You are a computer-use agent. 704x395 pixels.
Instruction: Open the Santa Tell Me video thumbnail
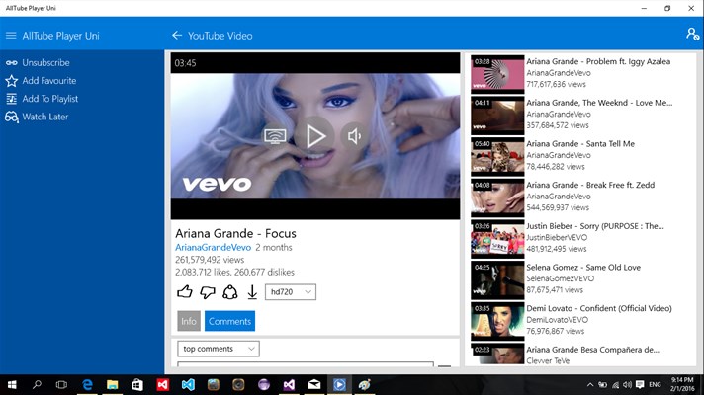(x=497, y=156)
